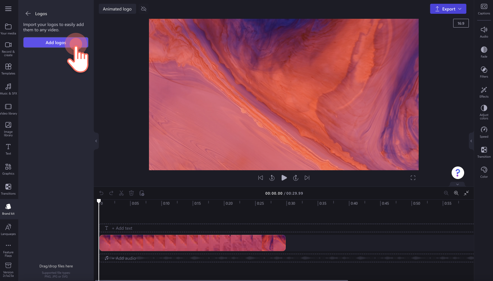493x281 pixels.
Task: Open the Languages panel
Action: click(8, 229)
